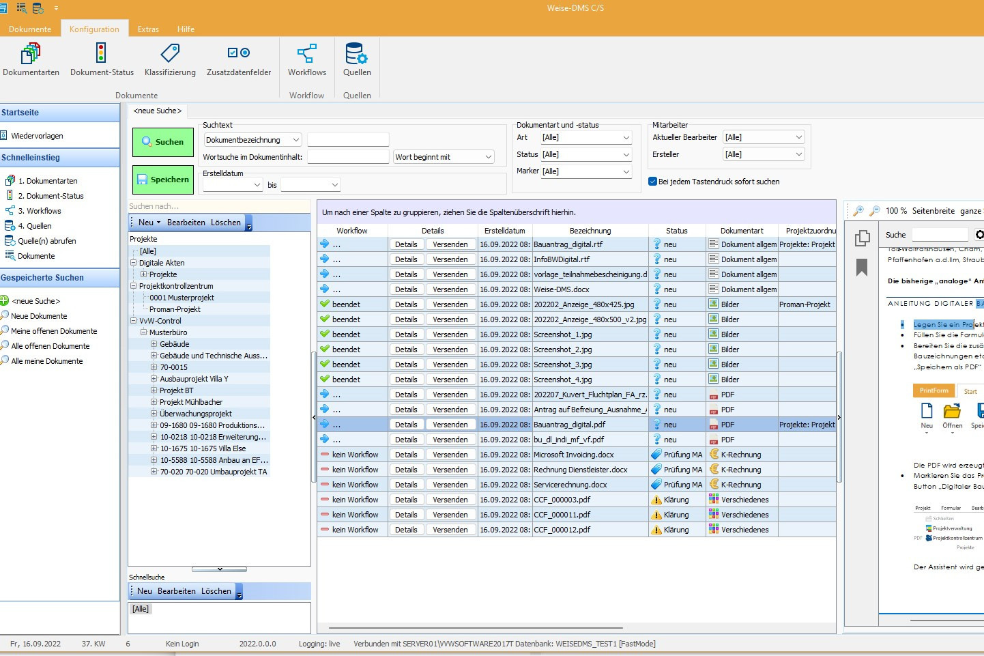This screenshot has width=984, height=656.
Task: Open the database sync icon in the quick access toolbar
Action: [38, 8]
